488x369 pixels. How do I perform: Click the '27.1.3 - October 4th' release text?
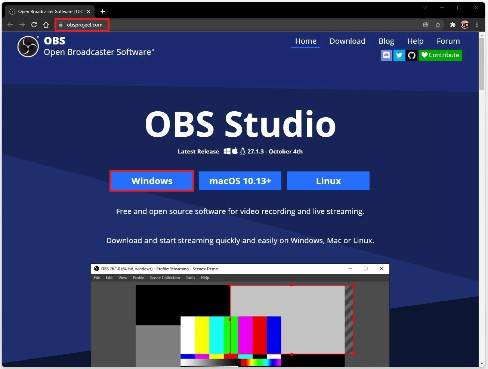point(275,151)
